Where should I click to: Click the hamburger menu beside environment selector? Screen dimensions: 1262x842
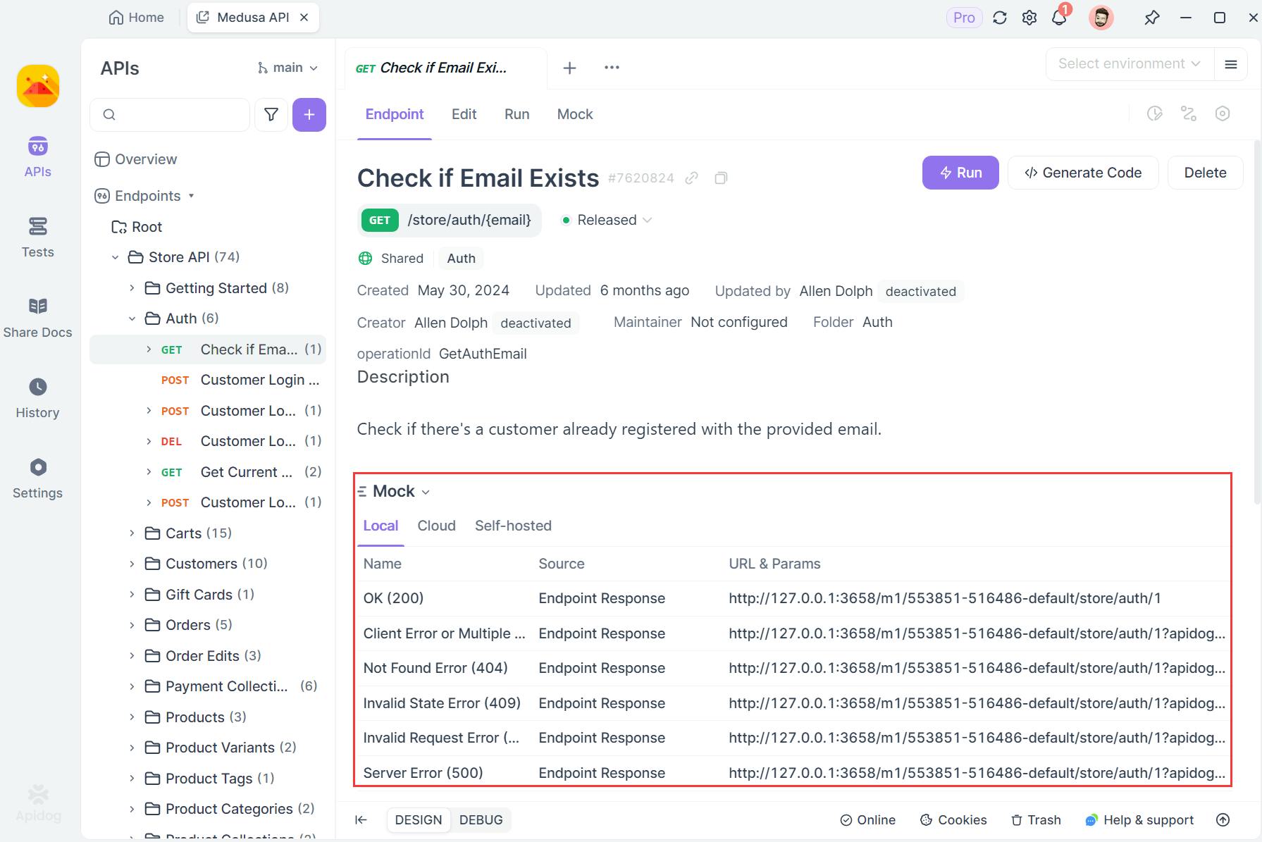point(1231,65)
